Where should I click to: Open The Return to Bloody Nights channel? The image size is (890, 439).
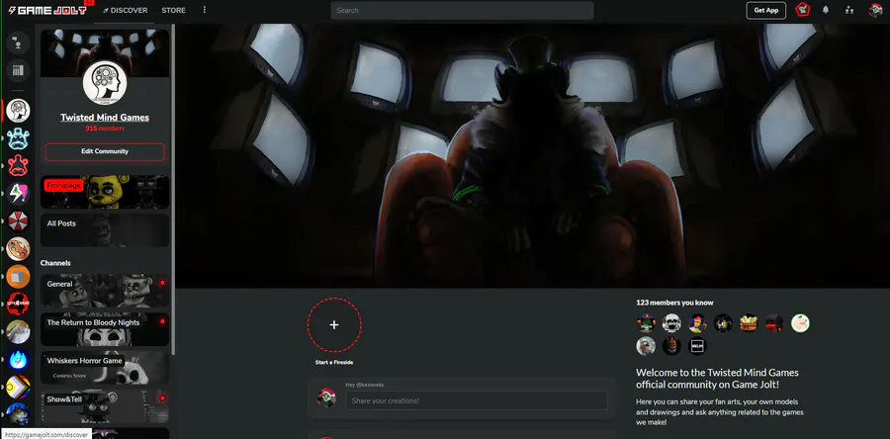tap(105, 329)
